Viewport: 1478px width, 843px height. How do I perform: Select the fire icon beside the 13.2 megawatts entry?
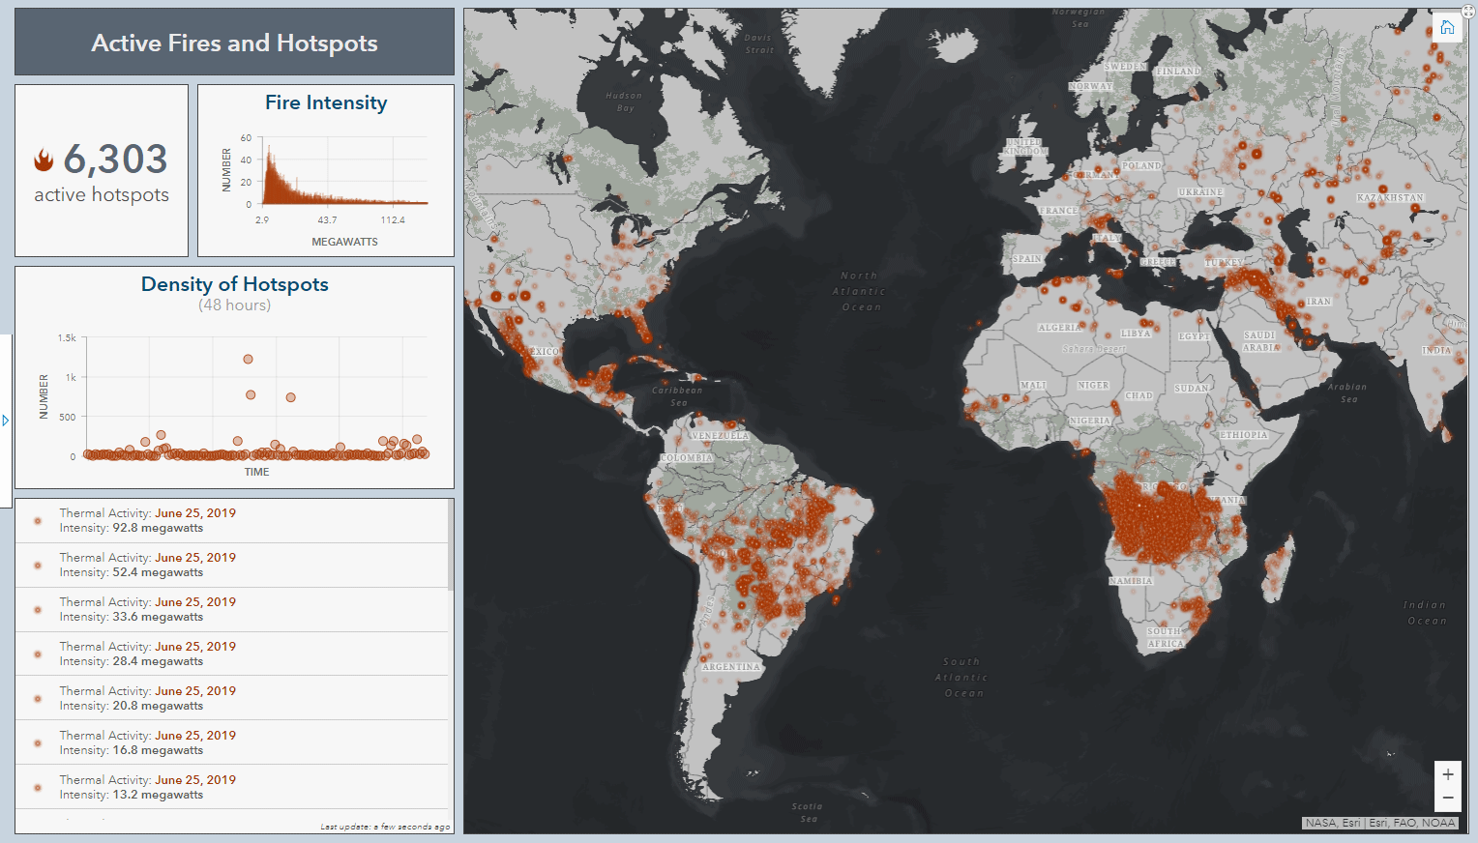[36, 787]
